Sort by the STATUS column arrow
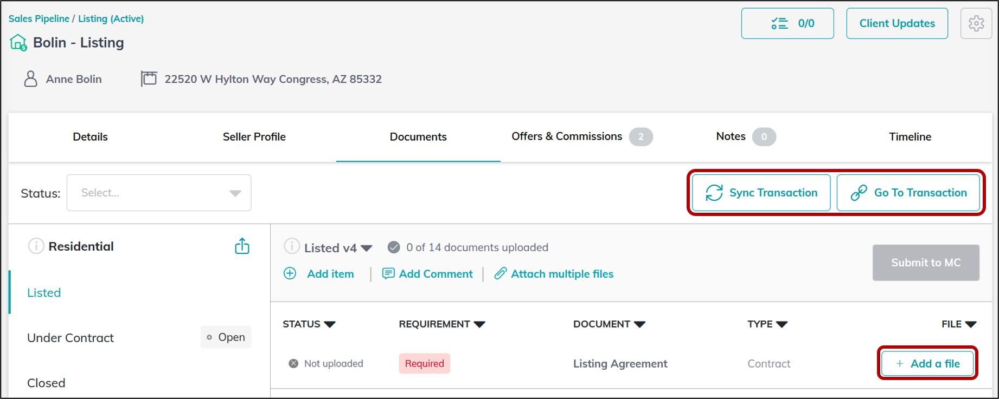The image size is (999, 399). (x=330, y=324)
